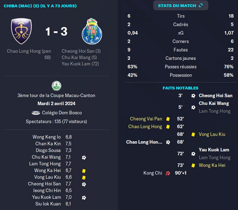The width and height of the screenshot is (238, 210).
Task: Click the FC Porto club crest
Action: tap(92, 31)
